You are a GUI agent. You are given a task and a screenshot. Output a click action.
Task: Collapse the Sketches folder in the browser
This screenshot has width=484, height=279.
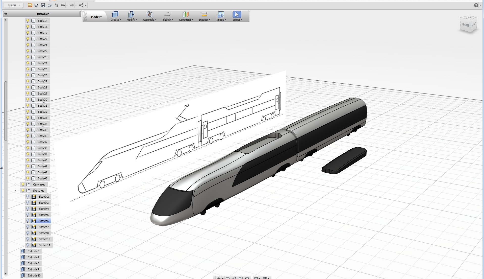coord(16,191)
